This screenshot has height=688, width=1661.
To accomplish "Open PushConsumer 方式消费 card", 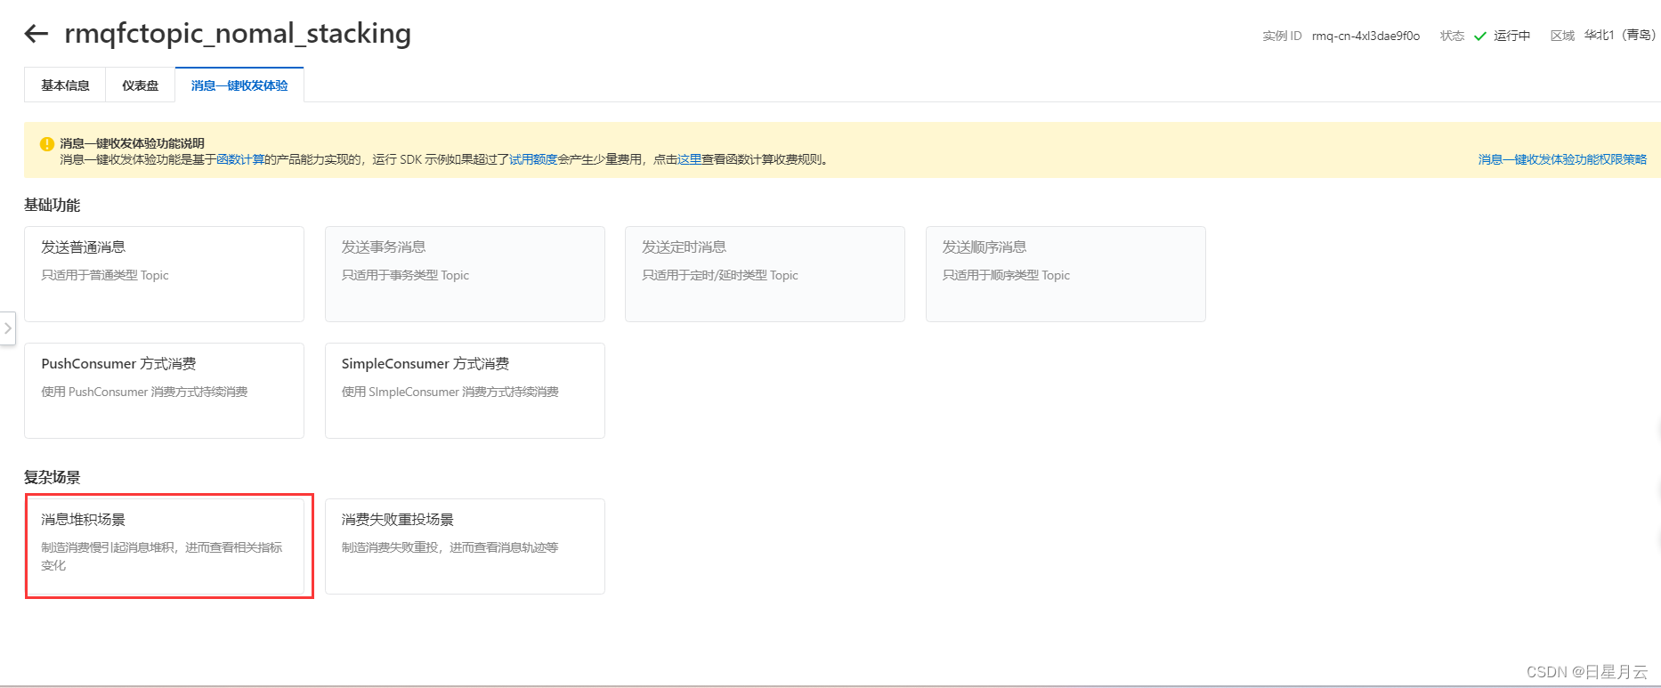I will [x=164, y=391].
